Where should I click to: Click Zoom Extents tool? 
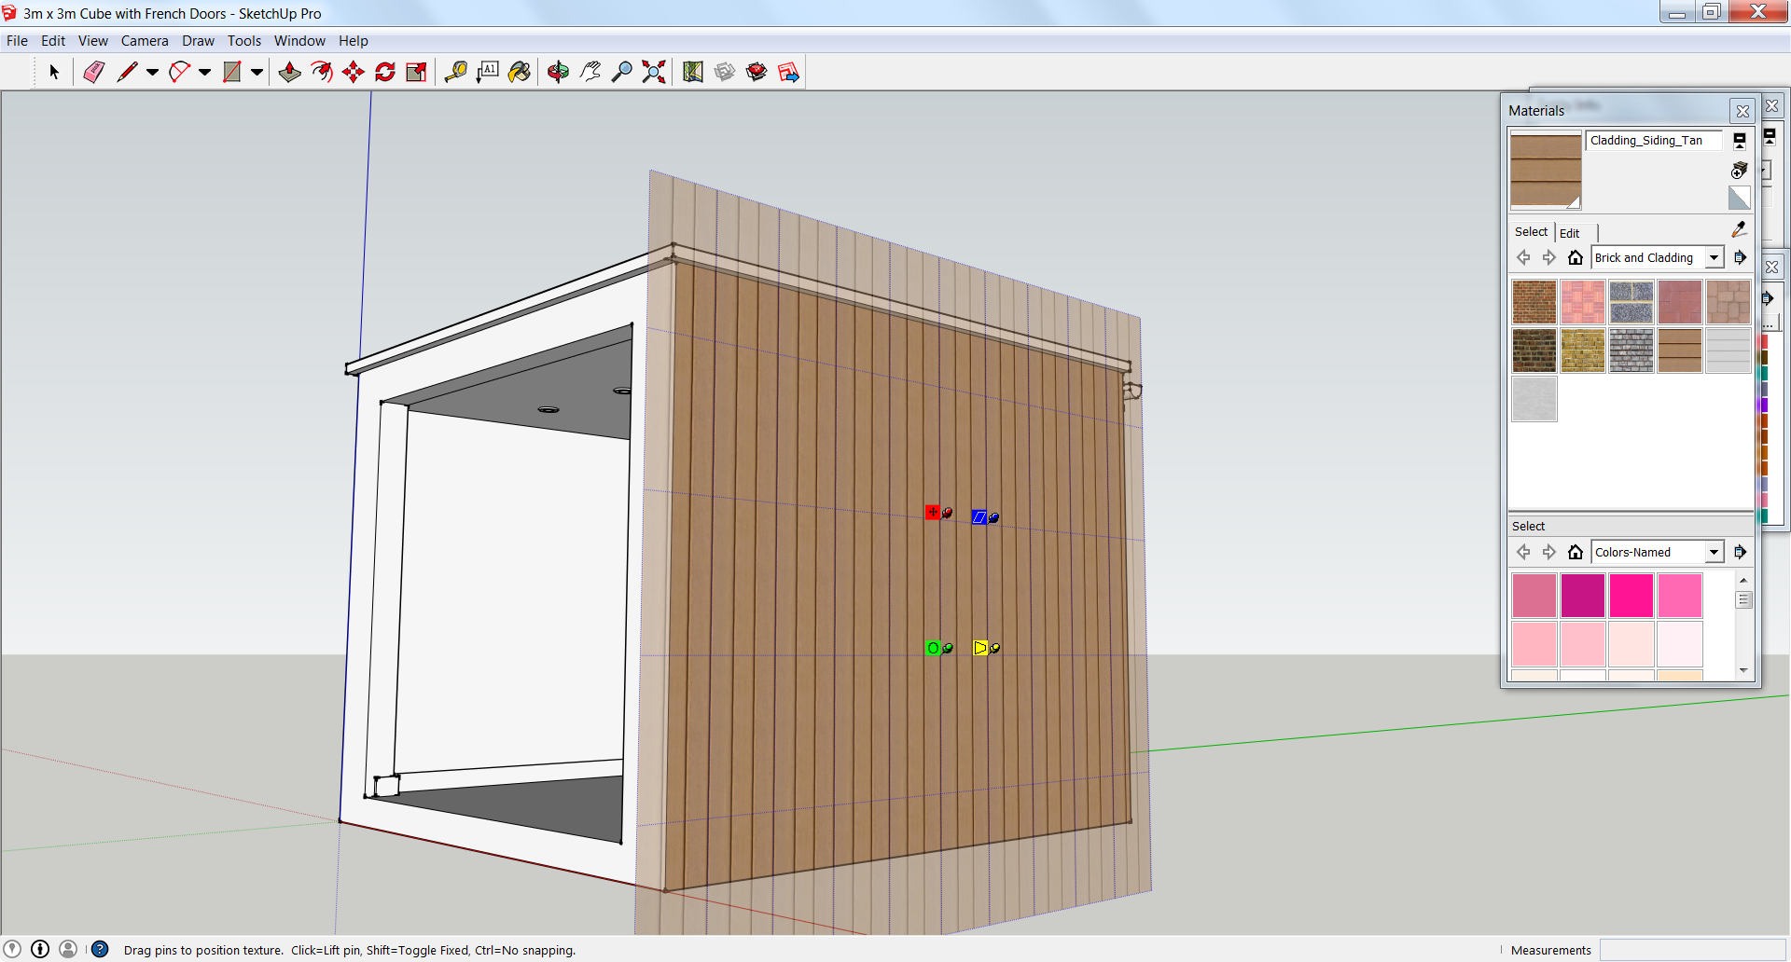point(654,72)
